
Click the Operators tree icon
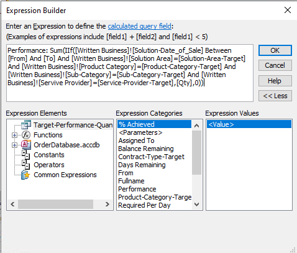26,165
